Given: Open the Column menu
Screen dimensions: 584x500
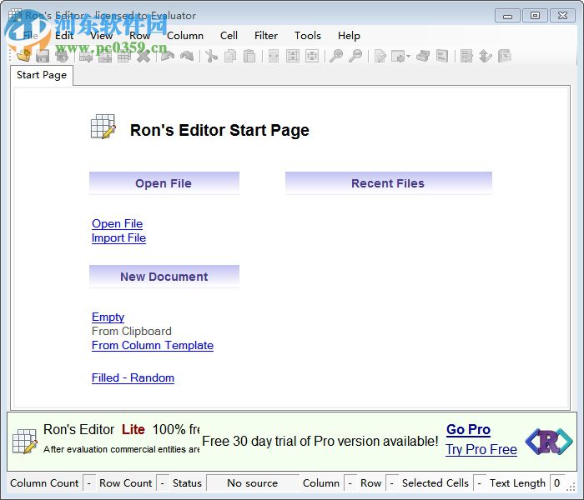Looking at the screenshot, I should click(x=185, y=36).
